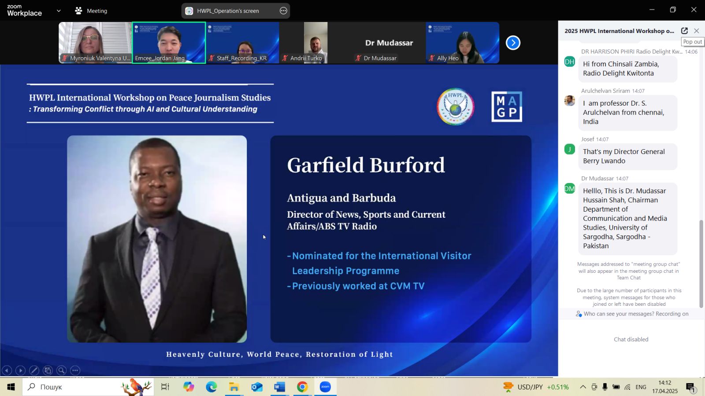The width and height of the screenshot is (705, 396).
Task: Switch input language via ENG indicator
Action: [641, 387]
